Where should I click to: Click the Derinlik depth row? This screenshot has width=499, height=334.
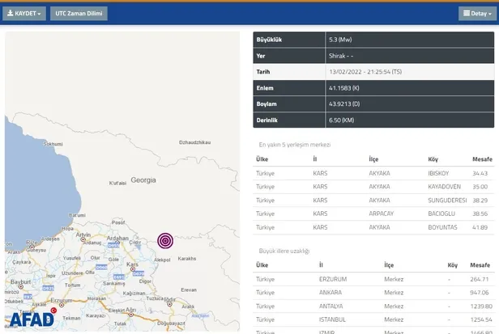pos(373,120)
